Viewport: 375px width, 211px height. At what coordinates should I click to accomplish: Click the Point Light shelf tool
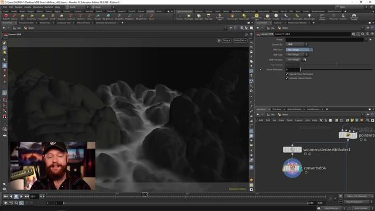point(189,17)
